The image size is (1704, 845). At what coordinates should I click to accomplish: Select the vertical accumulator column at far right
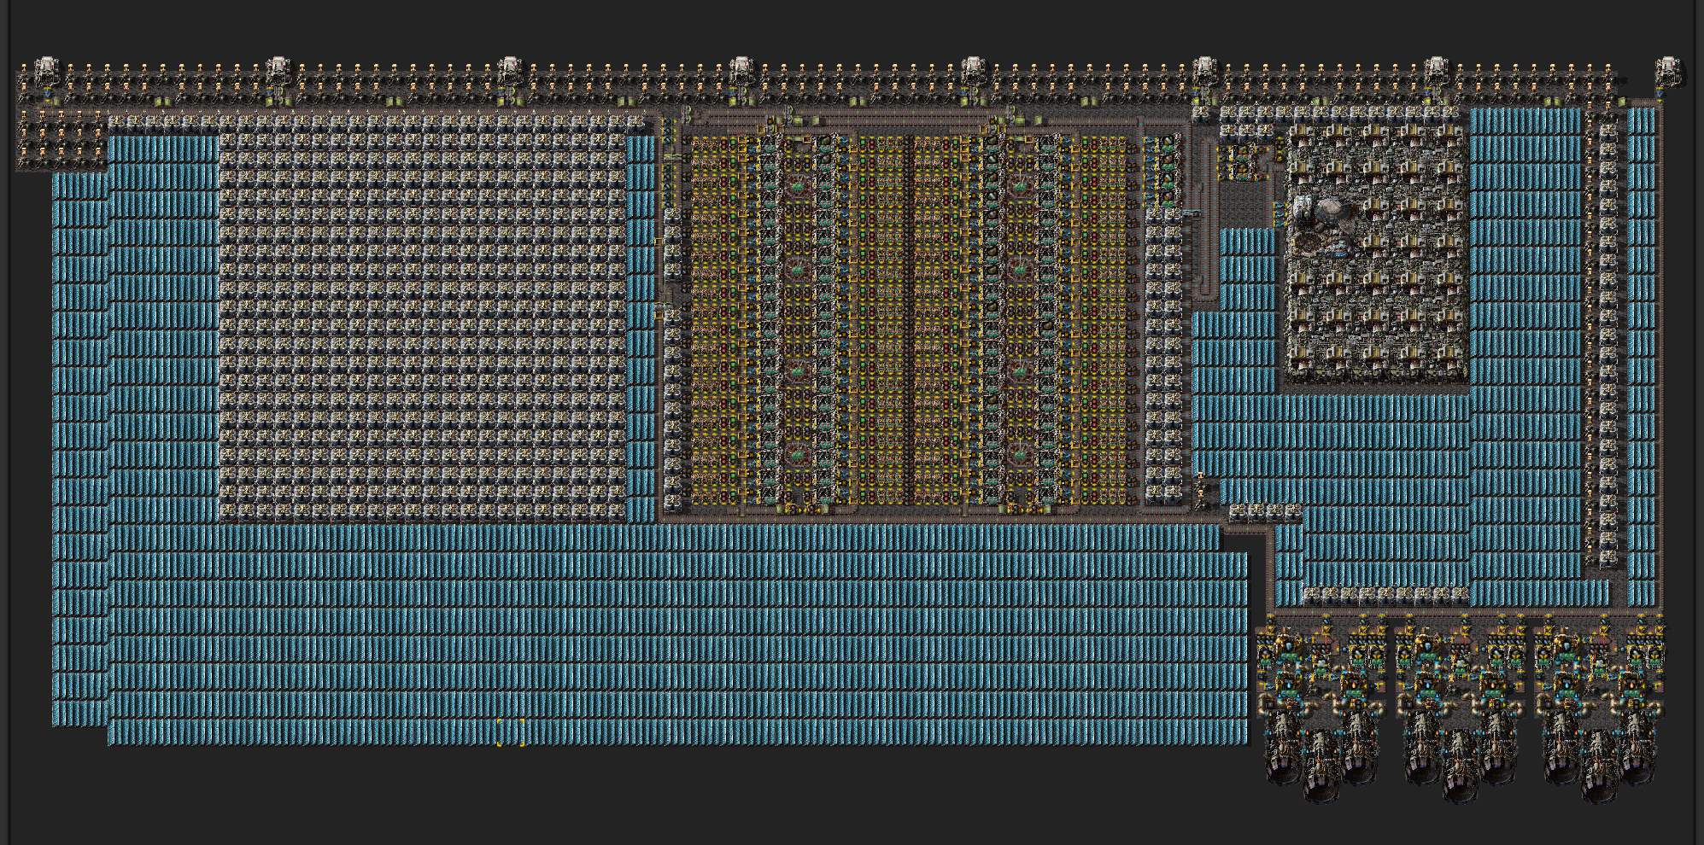click(x=1607, y=341)
